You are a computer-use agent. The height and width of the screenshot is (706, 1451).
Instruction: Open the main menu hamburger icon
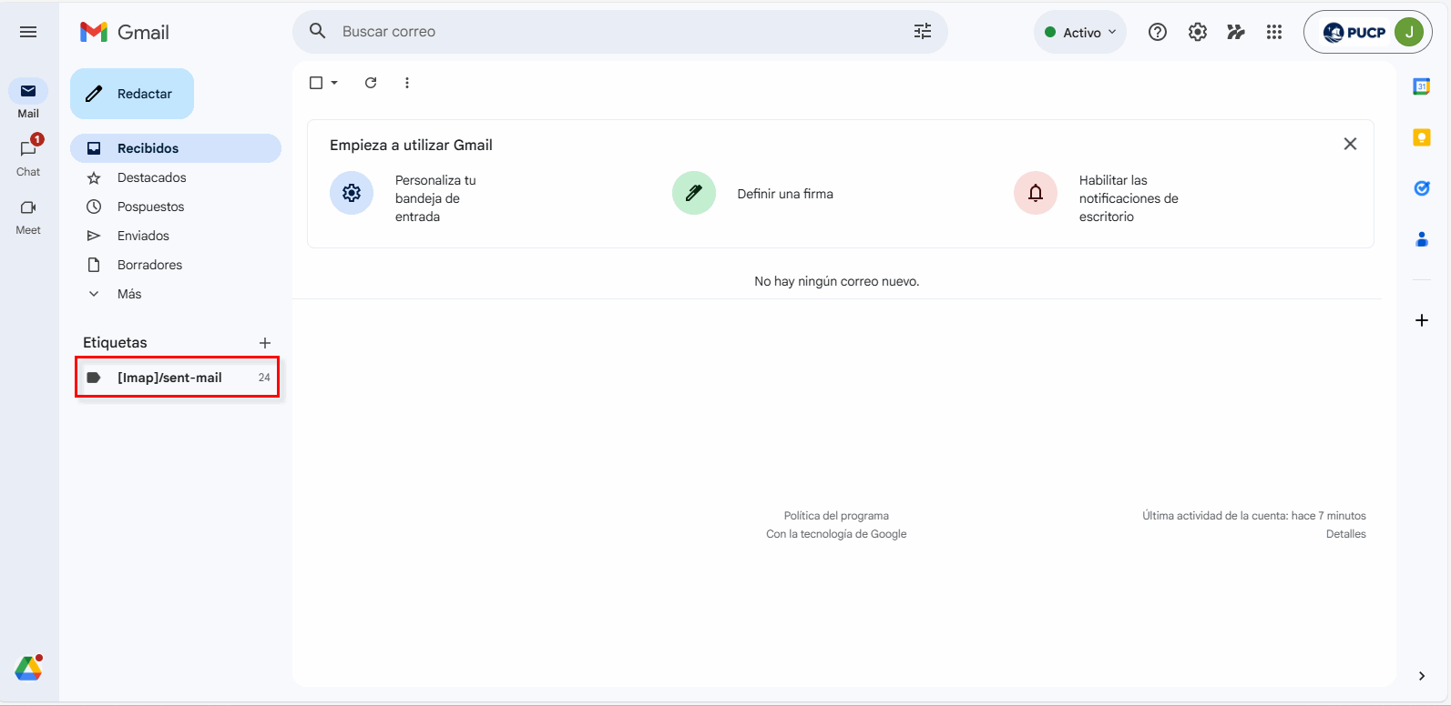[28, 32]
